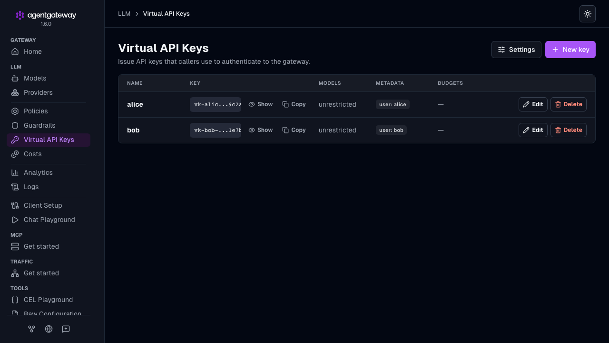Click the globe icon in sidebar footer
Viewport: 609px width, 343px height.
point(49,329)
